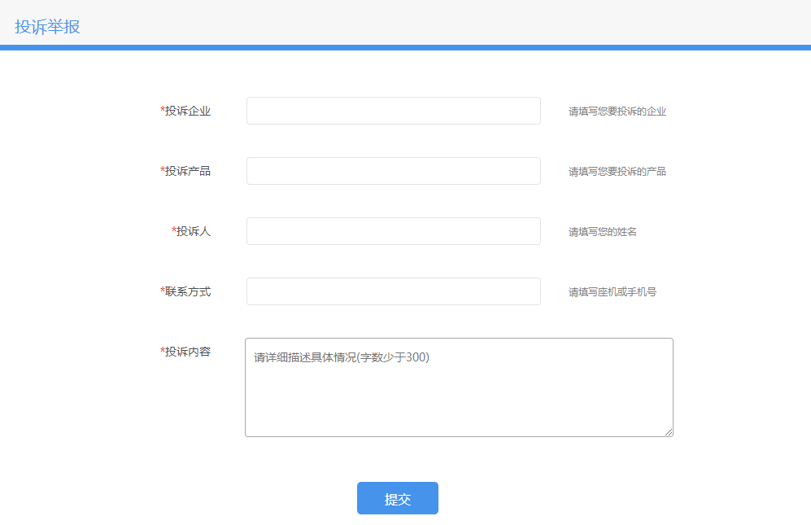
Task: Click the textarea resize handle corner
Action: [669, 432]
